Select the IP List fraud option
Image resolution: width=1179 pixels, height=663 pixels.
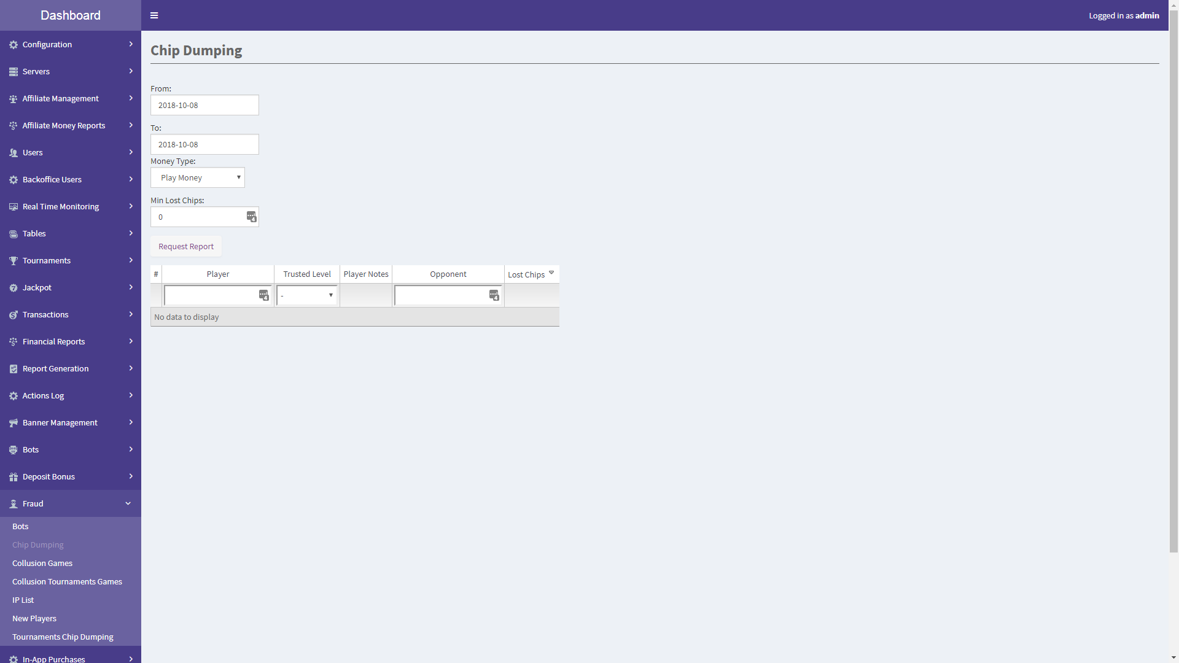(22, 600)
